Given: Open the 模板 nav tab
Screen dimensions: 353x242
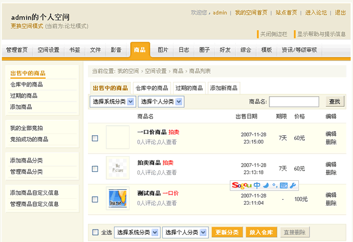Looking at the screenshot, I should [x=266, y=50].
